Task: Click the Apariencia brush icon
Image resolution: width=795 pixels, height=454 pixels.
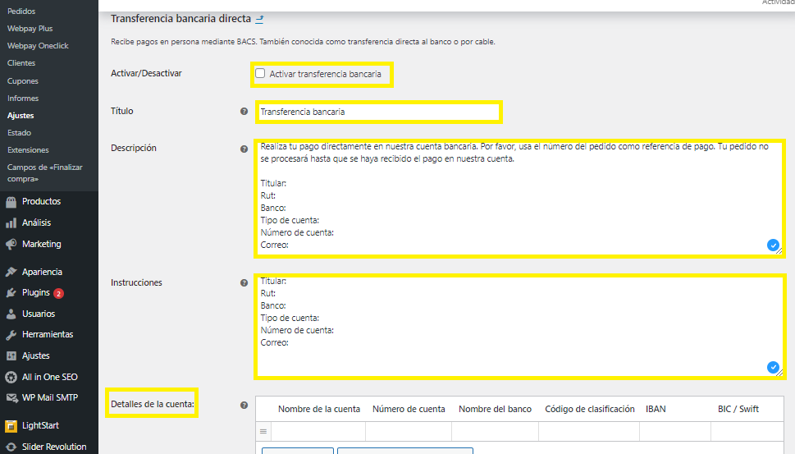Action: [x=11, y=273]
